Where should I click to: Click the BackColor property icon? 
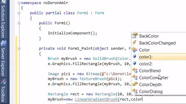135,36
